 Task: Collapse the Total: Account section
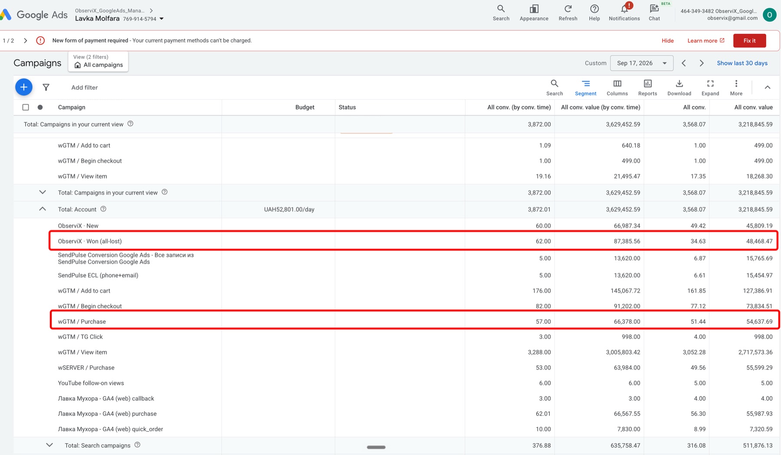point(43,209)
